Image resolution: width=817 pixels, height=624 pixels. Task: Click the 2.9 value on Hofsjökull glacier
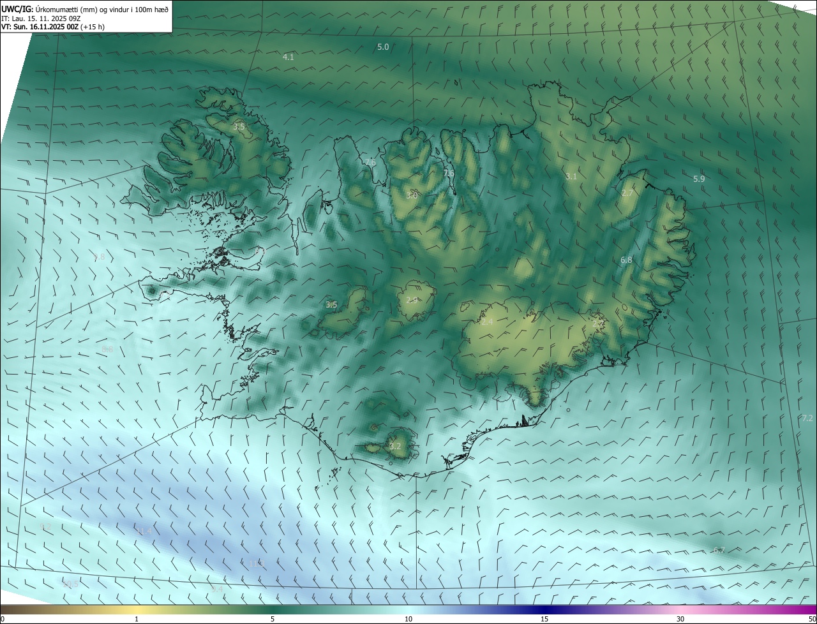(x=412, y=300)
